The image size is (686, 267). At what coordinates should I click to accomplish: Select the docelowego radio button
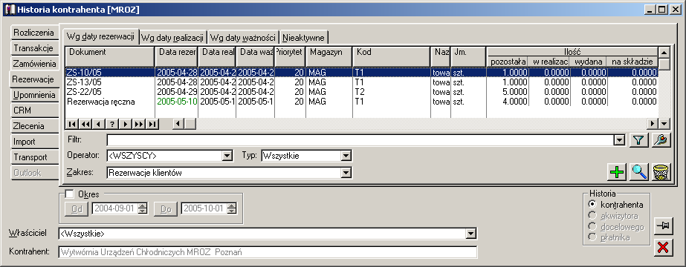(x=592, y=226)
